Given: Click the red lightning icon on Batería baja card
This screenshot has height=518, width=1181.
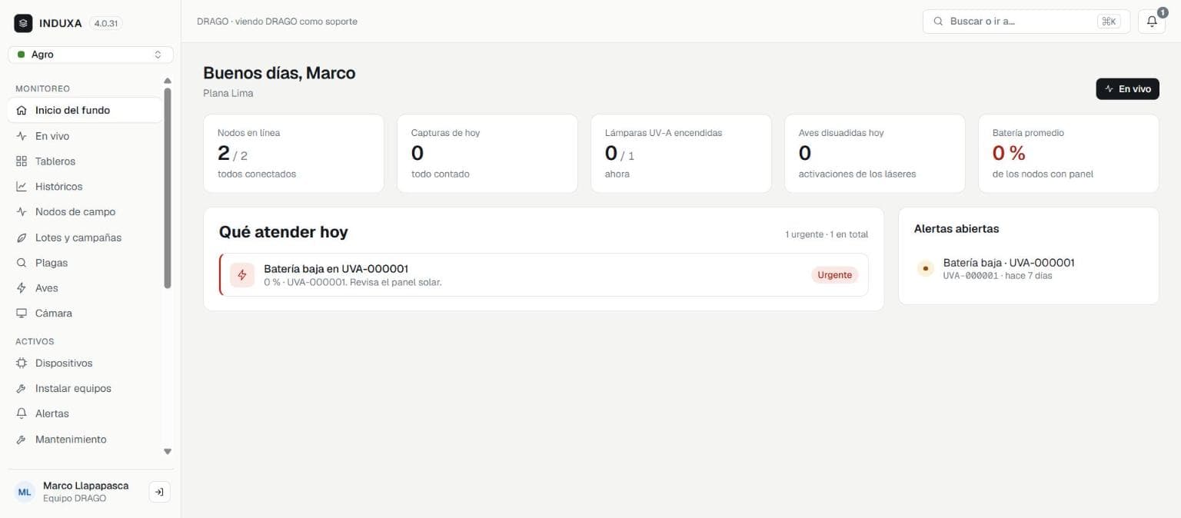Looking at the screenshot, I should tap(242, 274).
